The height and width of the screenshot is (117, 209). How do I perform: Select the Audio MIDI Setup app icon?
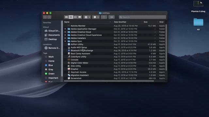[x=69, y=47]
